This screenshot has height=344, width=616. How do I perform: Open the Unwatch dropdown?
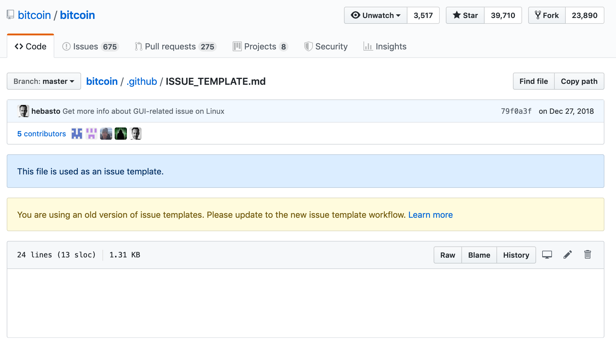(x=376, y=15)
